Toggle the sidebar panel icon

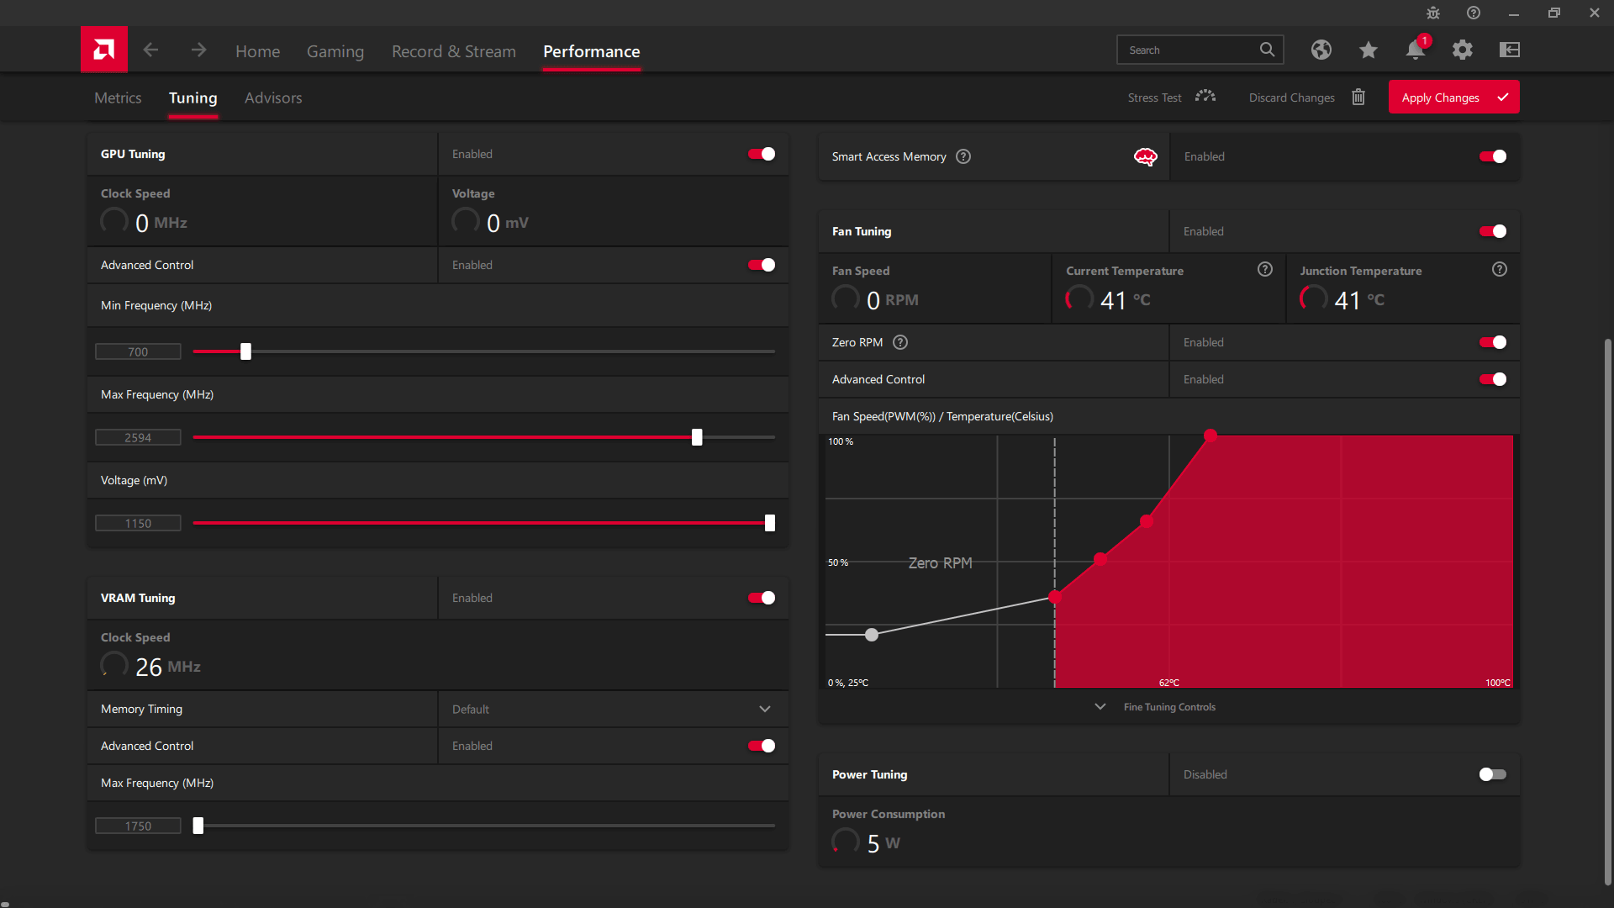1510,50
